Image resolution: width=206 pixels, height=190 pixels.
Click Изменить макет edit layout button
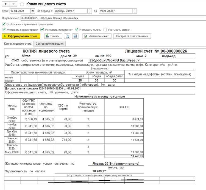(97, 36)
